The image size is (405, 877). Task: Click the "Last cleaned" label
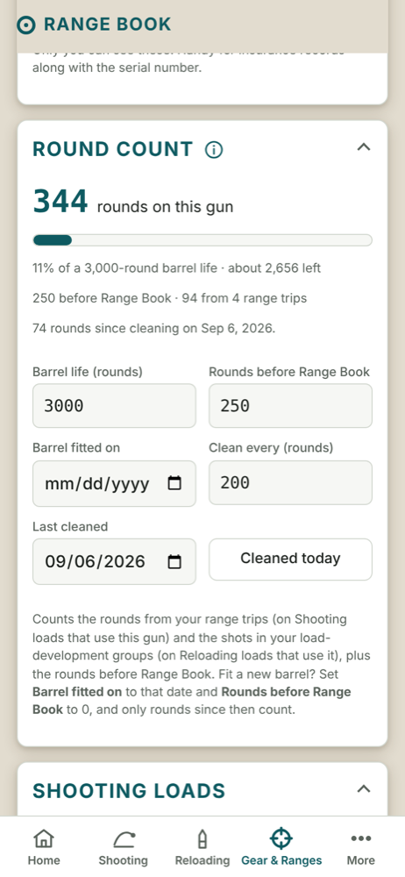point(70,527)
